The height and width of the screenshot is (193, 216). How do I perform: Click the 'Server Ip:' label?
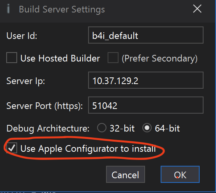pyautogui.click(x=26, y=81)
